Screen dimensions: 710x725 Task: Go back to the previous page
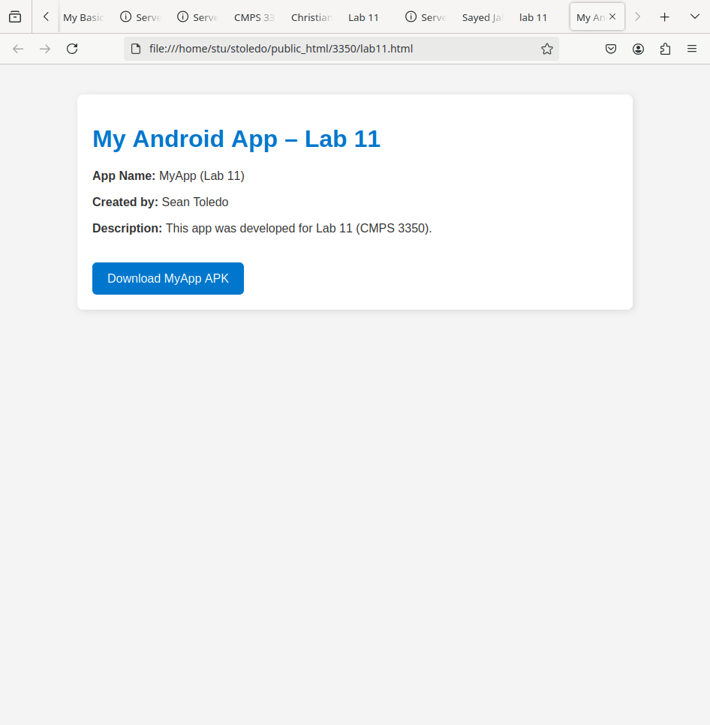pos(19,49)
